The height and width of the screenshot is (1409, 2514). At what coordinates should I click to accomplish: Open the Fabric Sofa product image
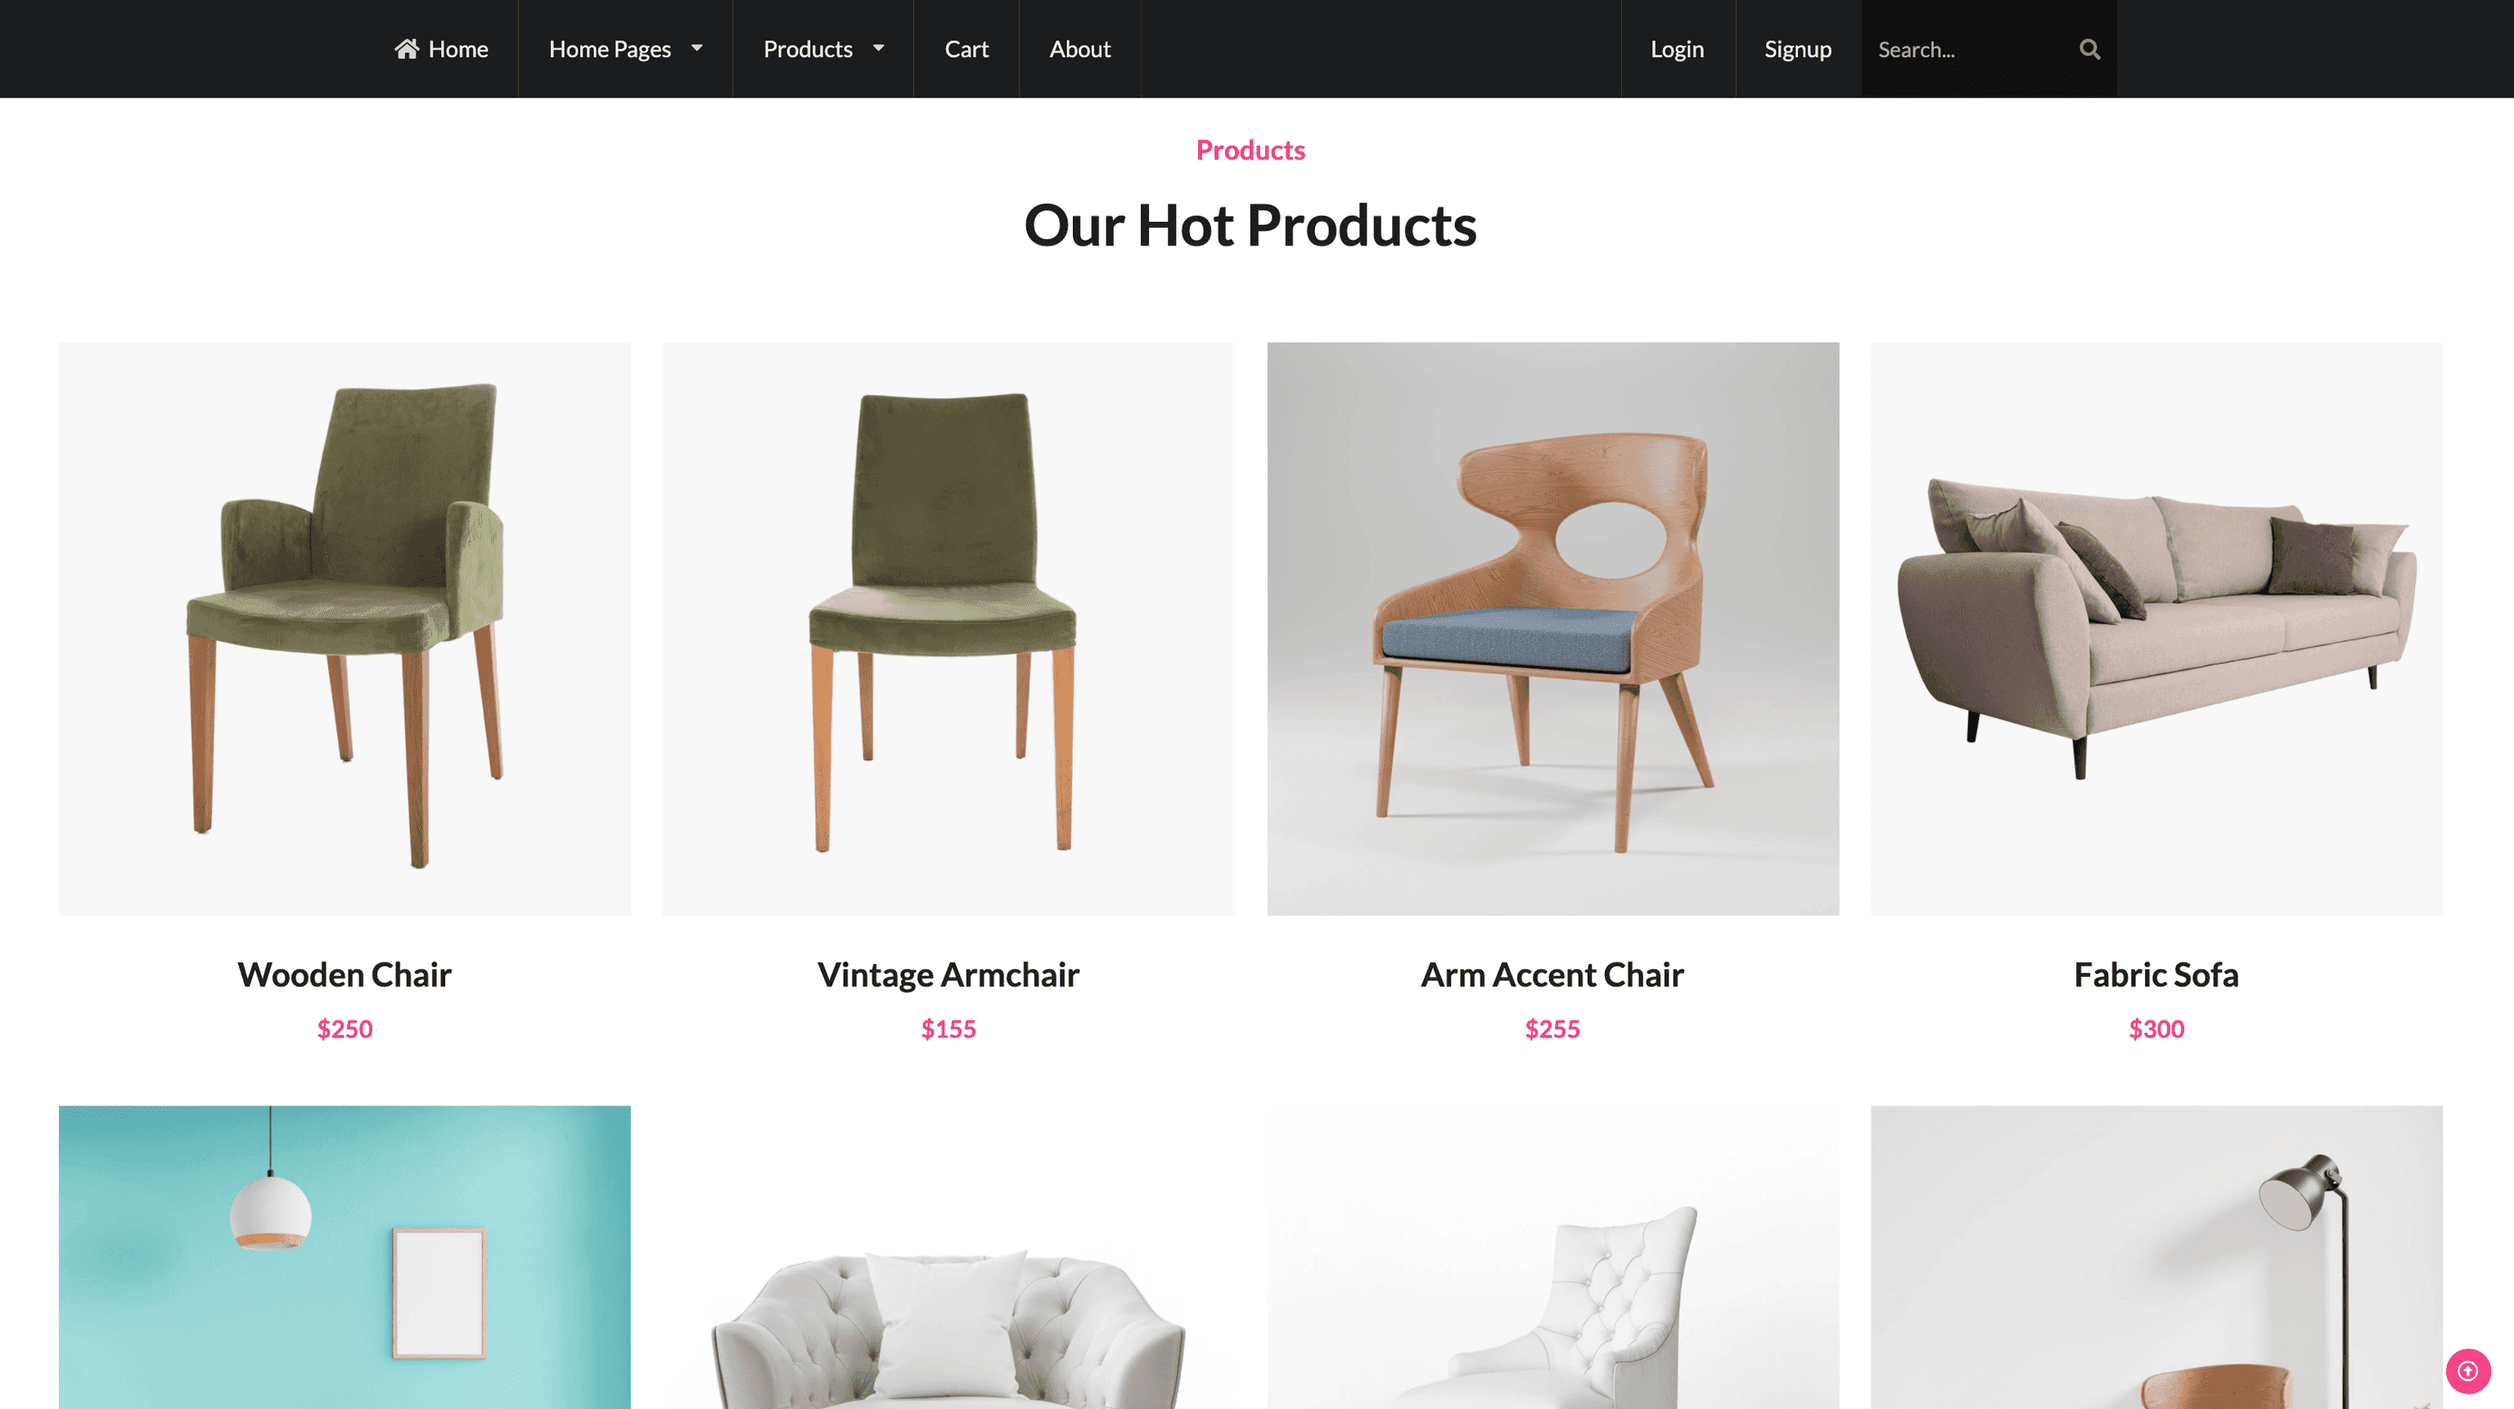(x=2157, y=628)
